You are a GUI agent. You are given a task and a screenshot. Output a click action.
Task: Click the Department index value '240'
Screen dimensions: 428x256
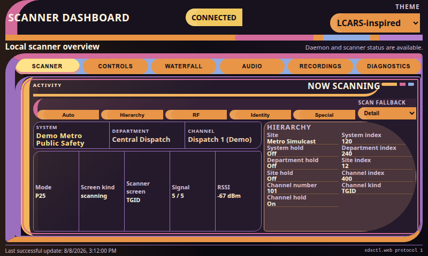[347, 154]
